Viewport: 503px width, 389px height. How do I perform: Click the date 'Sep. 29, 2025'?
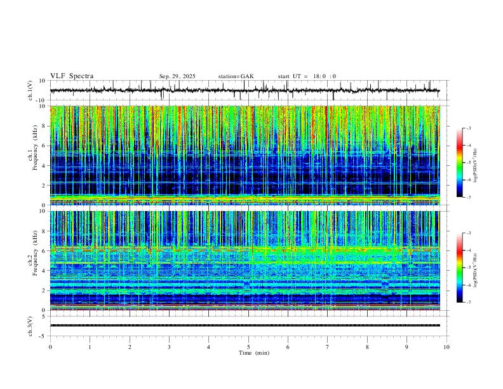(177, 76)
